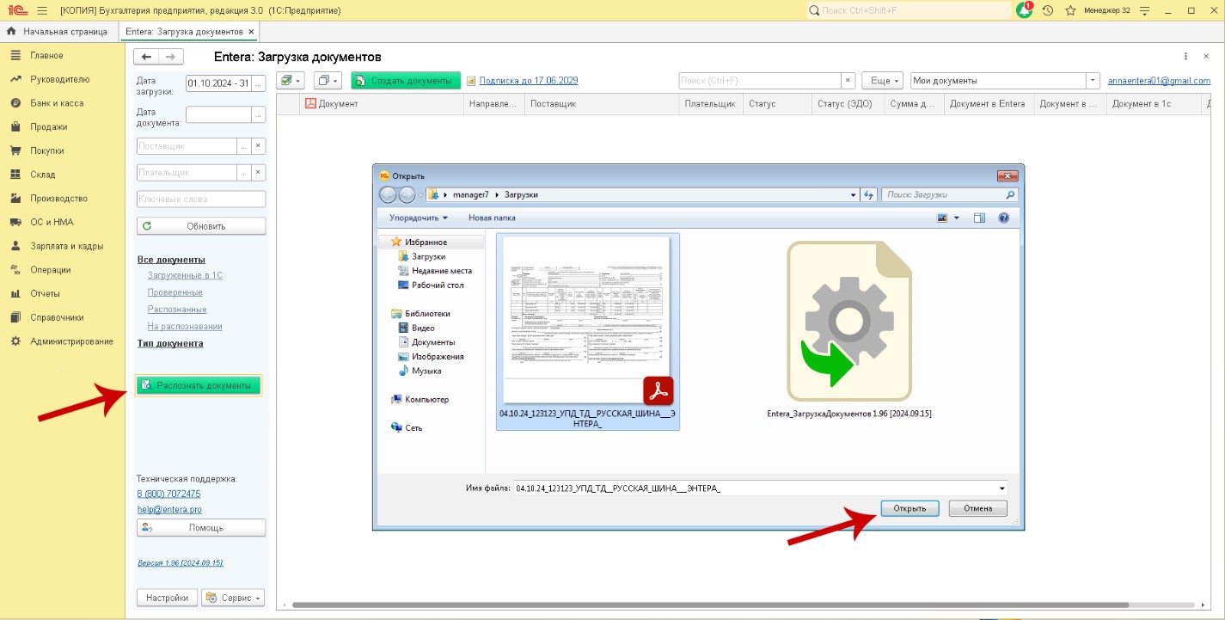The width and height of the screenshot is (1225, 620).
Task: Open service settings lines icon near Менеджер 32
Action: [x=1143, y=10]
